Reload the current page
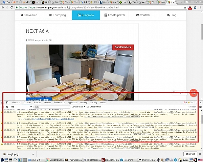The height and width of the screenshot is (162, 203). pyautogui.click(x=12, y=7)
